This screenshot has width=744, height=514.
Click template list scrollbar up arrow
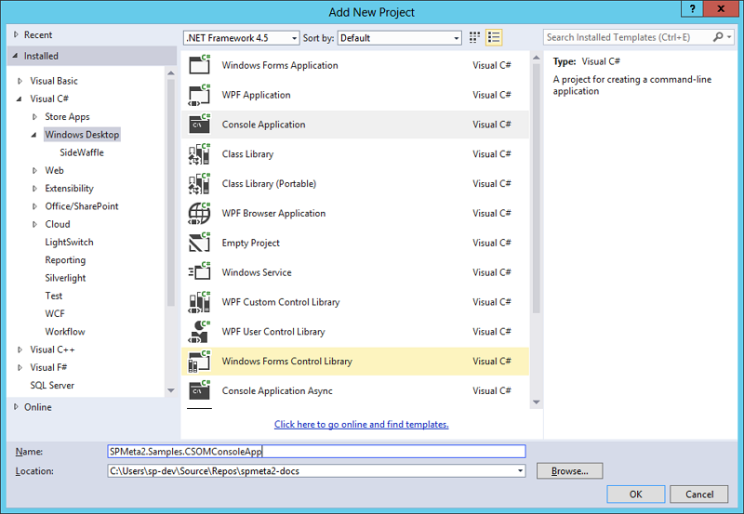[537, 58]
